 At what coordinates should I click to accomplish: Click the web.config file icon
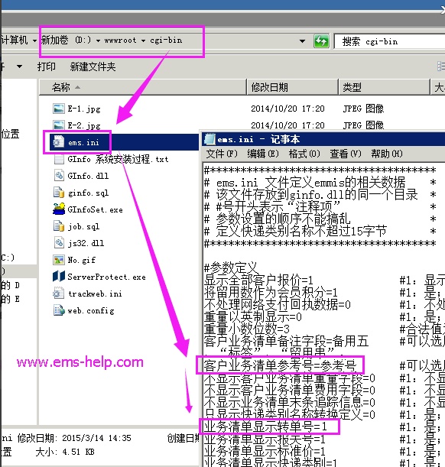(x=59, y=310)
